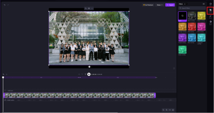Enter fullscreen preview mode
The height and width of the screenshot is (113, 214).
(174, 68)
